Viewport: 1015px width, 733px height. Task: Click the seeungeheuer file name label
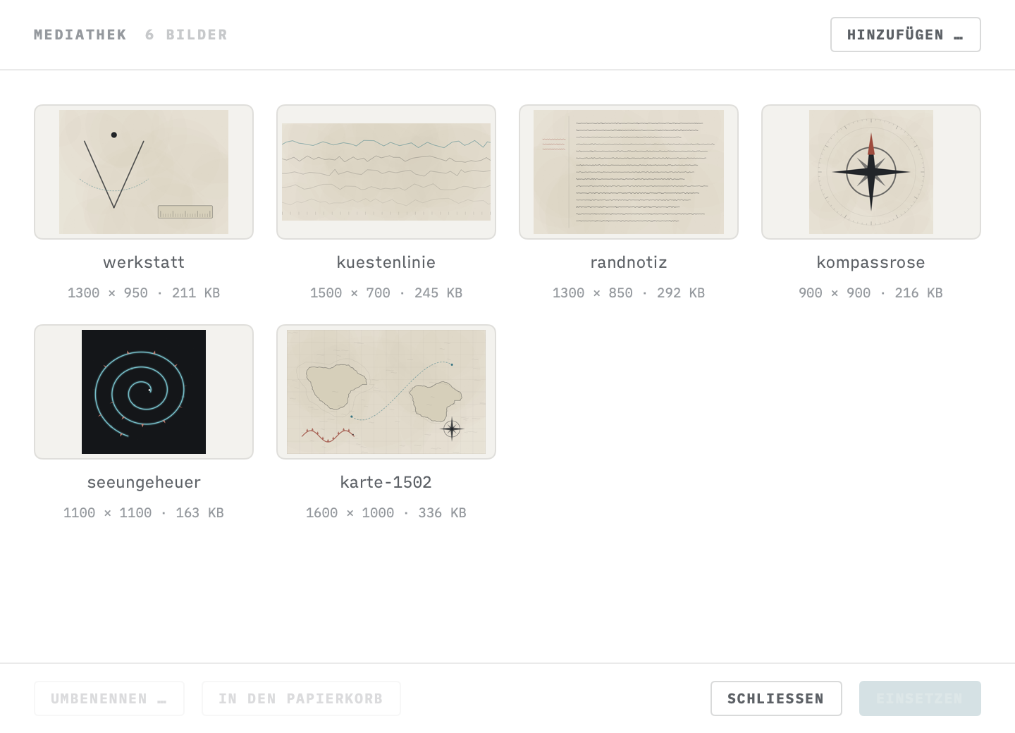tap(144, 482)
